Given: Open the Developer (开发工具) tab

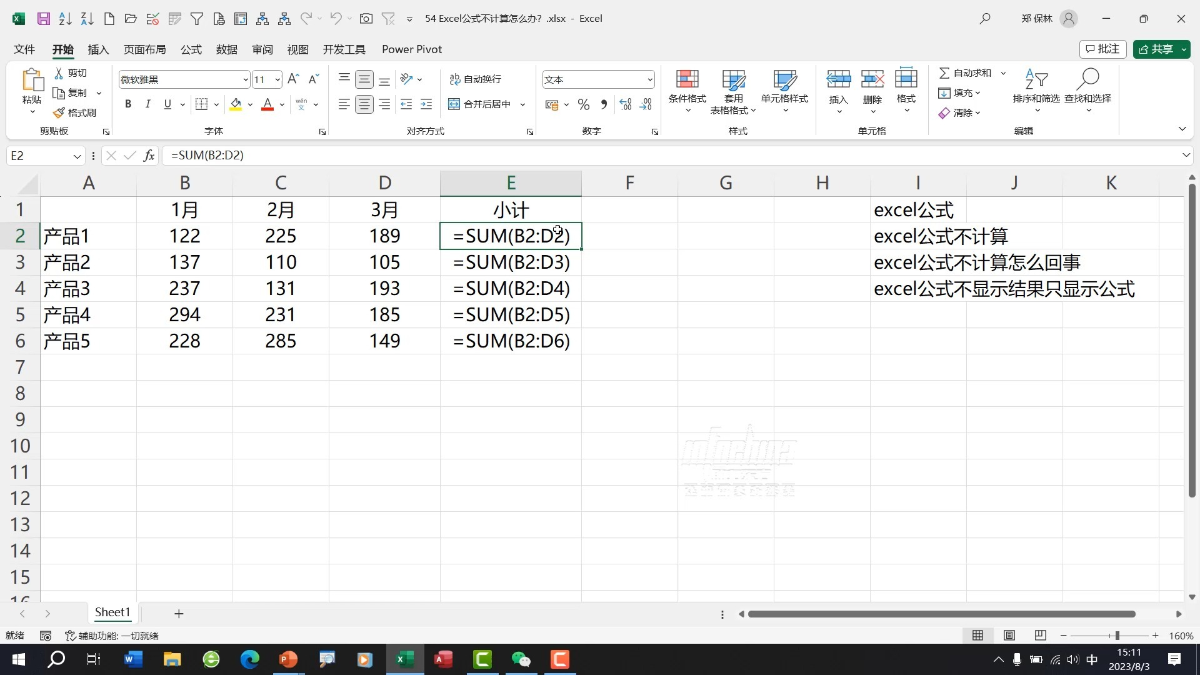Looking at the screenshot, I should [344, 49].
